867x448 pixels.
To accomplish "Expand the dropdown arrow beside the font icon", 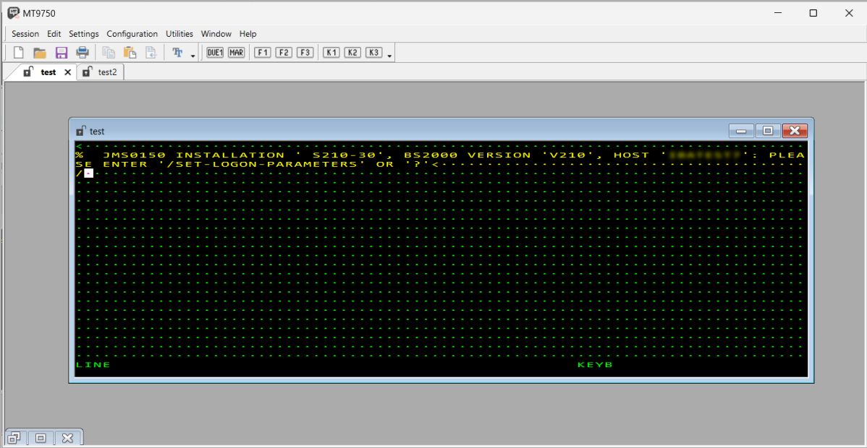I will pos(193,56).
